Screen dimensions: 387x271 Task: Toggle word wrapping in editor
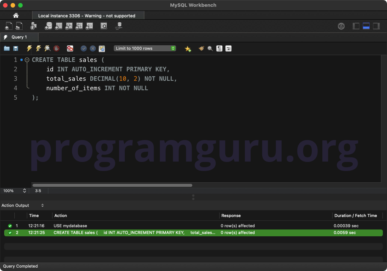228,48
